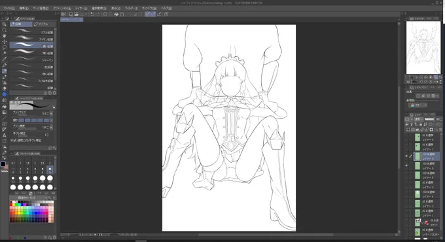The width and height of the screenshot is (445, 242).
Task: Select the Auto select magic wand tool
Action: [5, 54]
